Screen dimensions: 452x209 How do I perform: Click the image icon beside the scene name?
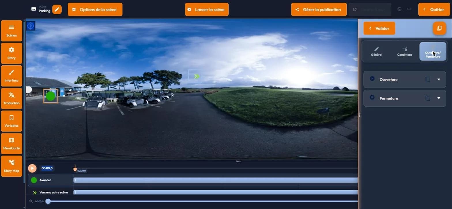[x=34, y=9]
